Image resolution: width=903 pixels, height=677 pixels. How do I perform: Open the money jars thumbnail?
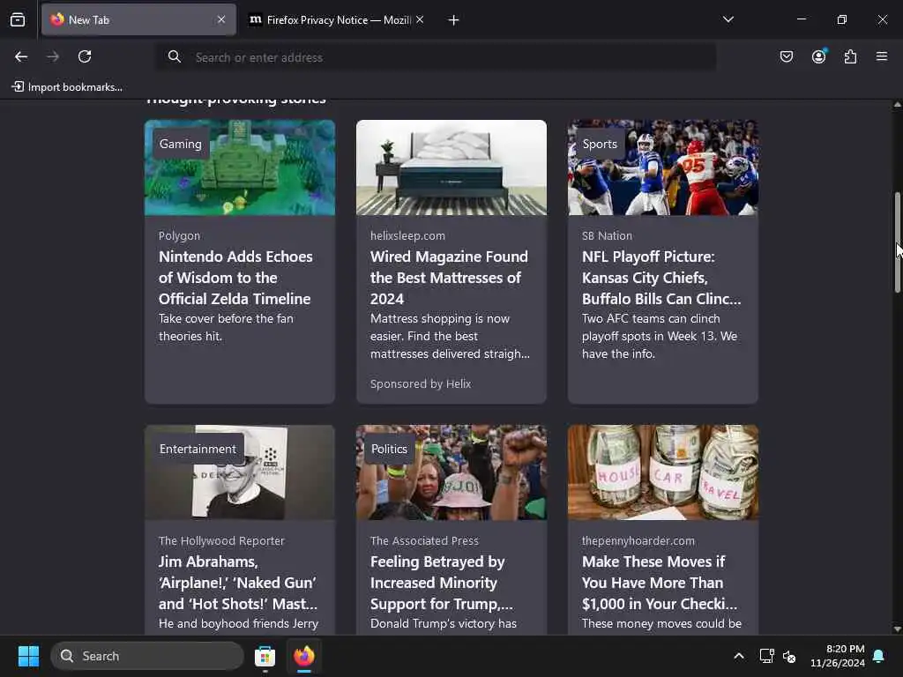pos(663,472)
